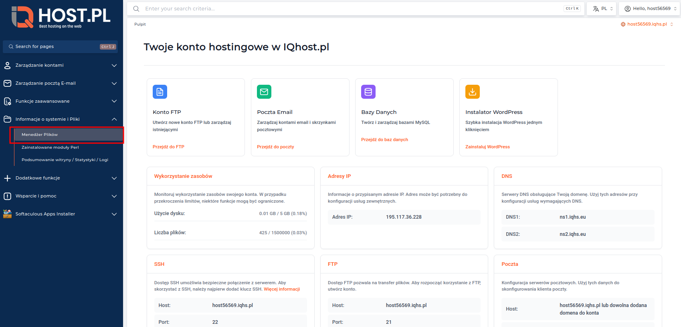Click the magnifier icon in top search bar
This screenshot has width=681, height=327.
136,9
